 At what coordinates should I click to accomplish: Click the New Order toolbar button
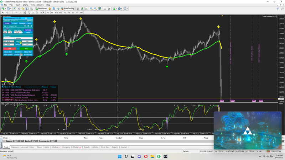(42, 8)
